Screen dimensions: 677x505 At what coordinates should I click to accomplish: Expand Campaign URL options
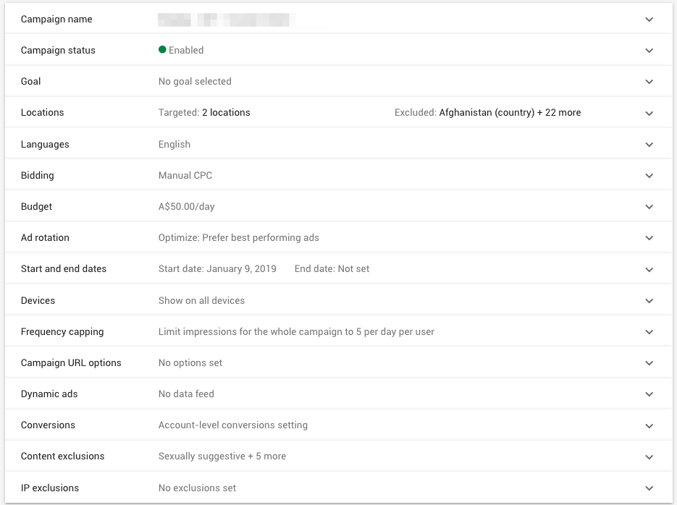649,362
